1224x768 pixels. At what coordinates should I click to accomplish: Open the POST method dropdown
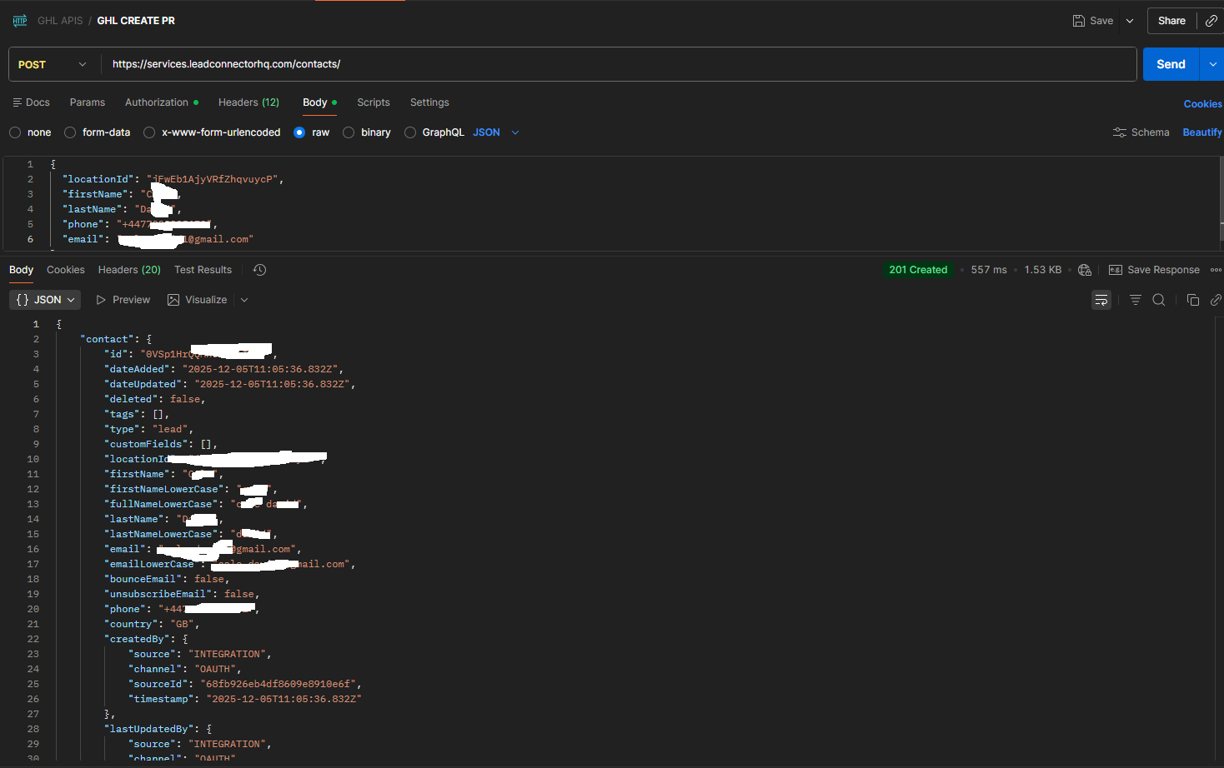[53, 64]
